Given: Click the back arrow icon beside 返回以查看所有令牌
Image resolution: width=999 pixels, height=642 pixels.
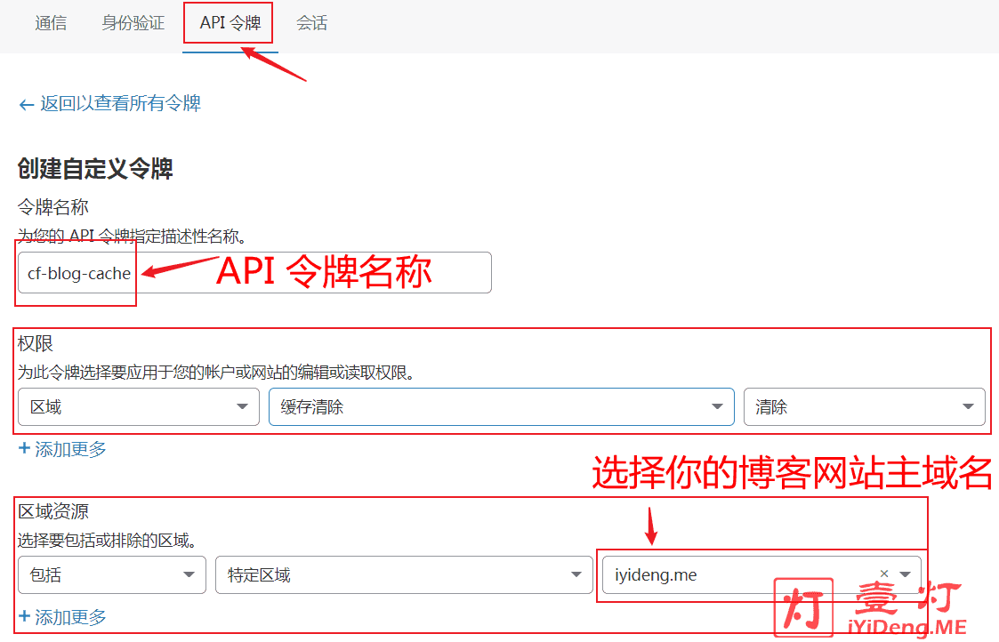Looking at the screenshot, I should pos(26,104).
